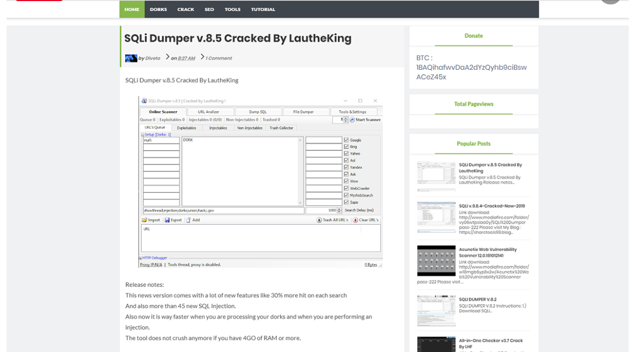Click the DORK text area vertical scrollbar

click(300, 171)
